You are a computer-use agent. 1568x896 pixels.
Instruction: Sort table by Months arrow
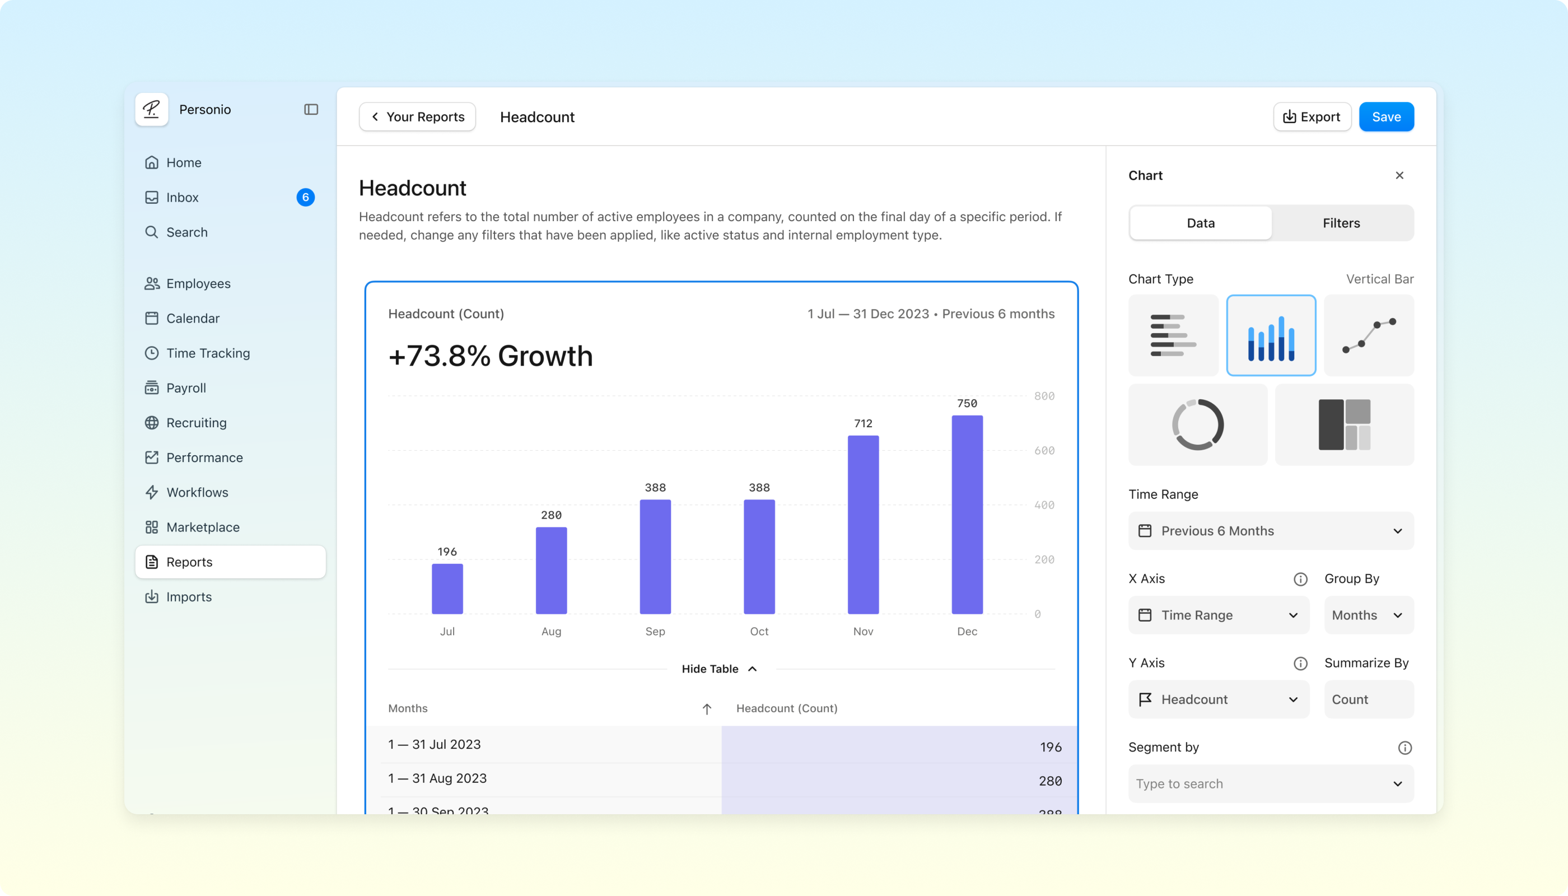pos(707,709)
